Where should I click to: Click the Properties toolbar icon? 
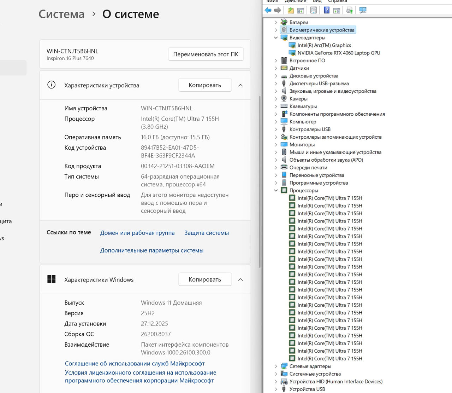tap(313, 10)
